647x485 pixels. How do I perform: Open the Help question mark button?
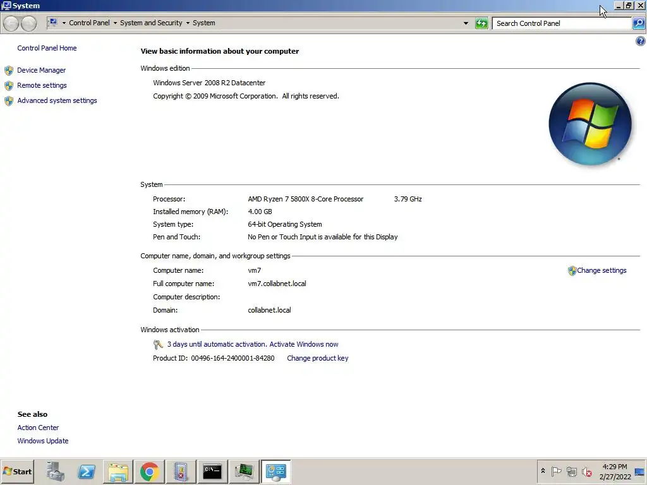point(641,41)
